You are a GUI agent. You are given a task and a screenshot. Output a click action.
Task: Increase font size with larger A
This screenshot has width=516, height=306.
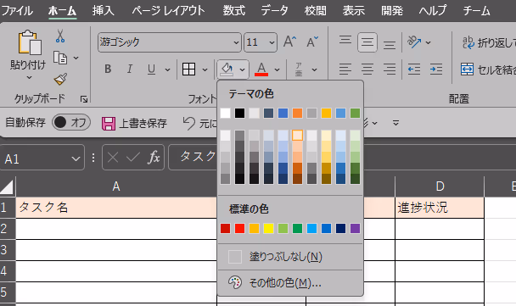click(x=289, y=42)
